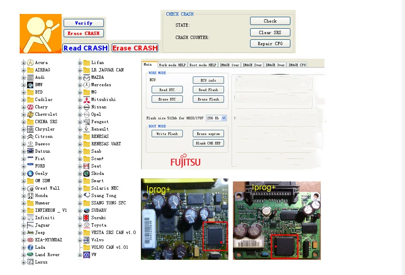Switch to the IMAGE 1ver tab
Screen dimensions: 405x275
229,65
